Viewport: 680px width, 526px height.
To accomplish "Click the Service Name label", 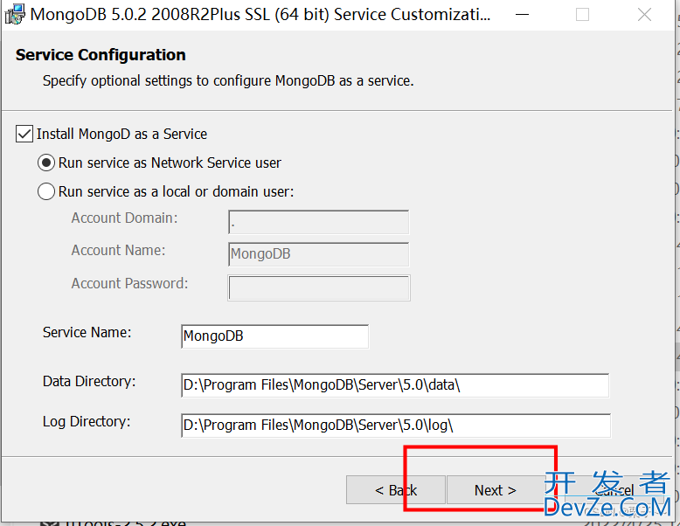I will click(87, 333).
